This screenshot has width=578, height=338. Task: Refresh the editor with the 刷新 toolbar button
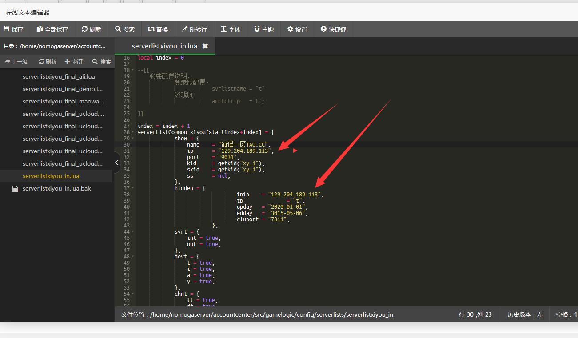[x=92, y=29]
